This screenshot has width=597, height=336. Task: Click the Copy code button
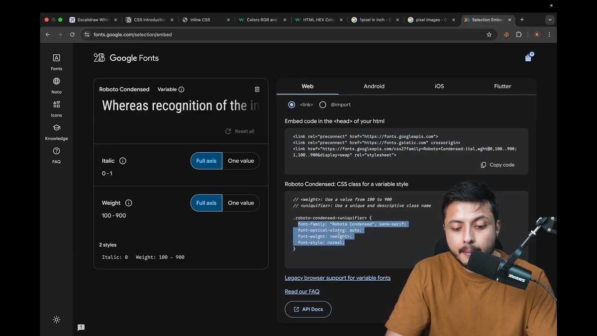pyautogui.click(x=497, y=165)
